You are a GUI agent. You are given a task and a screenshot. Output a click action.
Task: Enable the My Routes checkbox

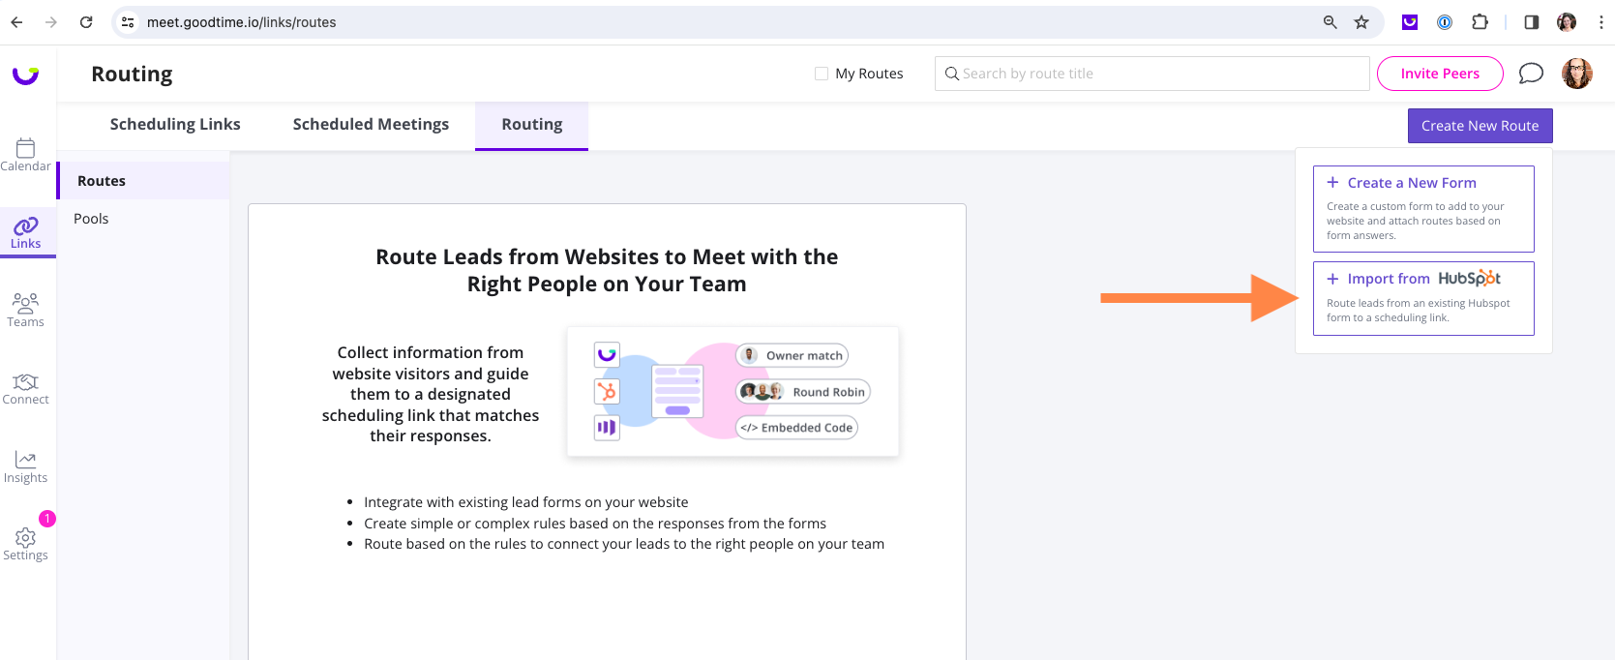[822, 74]
